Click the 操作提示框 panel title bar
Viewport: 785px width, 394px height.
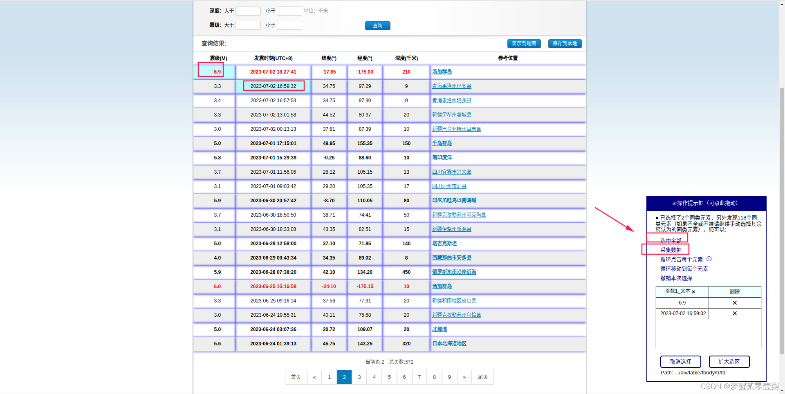[x=706, y=203]
